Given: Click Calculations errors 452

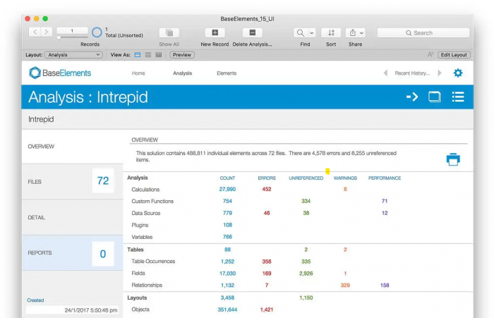Looking at the screenshot, I should point(267,189).
